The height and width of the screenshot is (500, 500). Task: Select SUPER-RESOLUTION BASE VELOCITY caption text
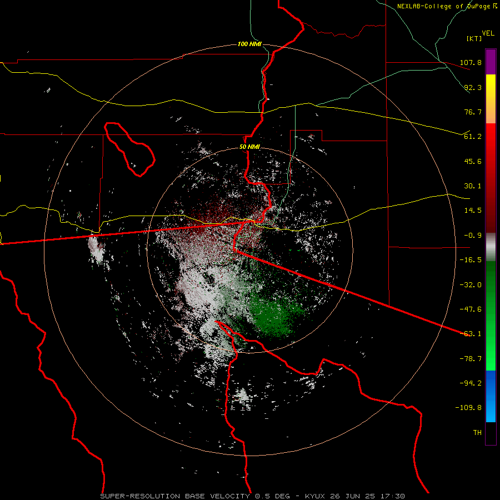(x=175, y=496)
